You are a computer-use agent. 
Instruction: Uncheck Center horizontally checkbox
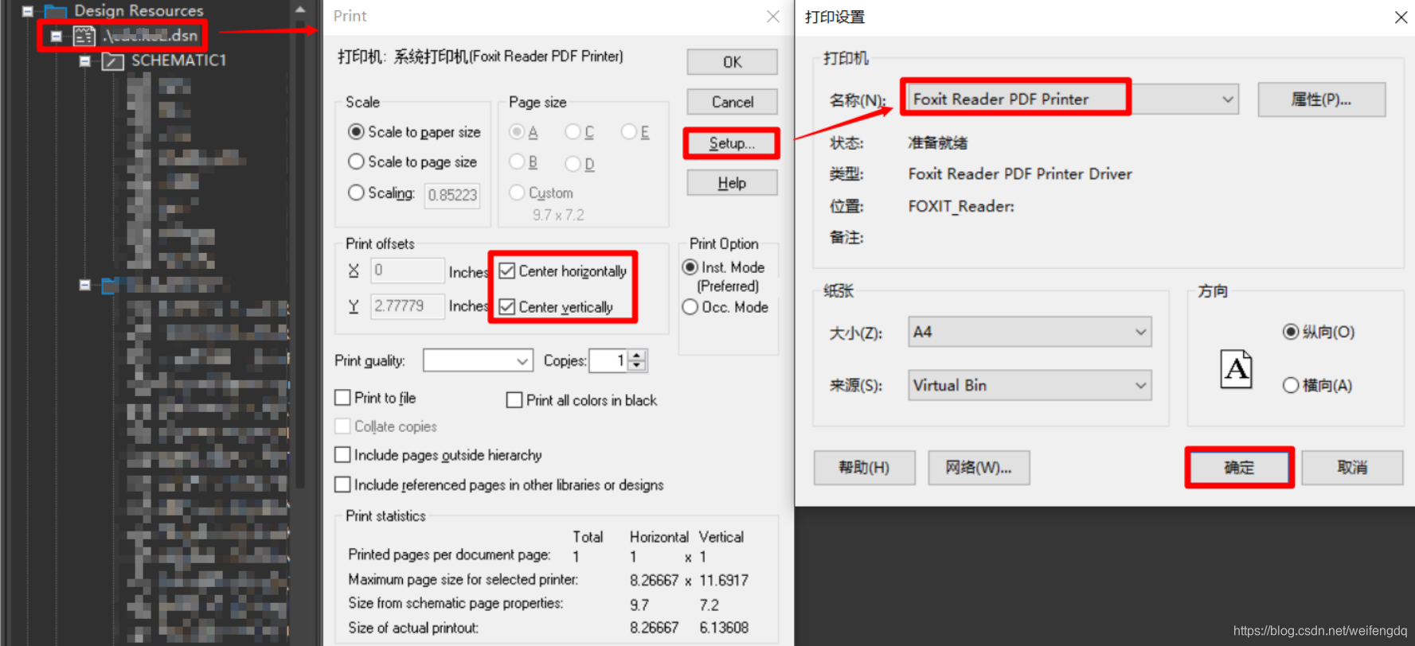[x=507, y=271]
